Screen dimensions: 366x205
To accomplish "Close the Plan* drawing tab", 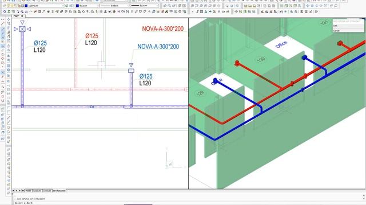I will (22, 16).
